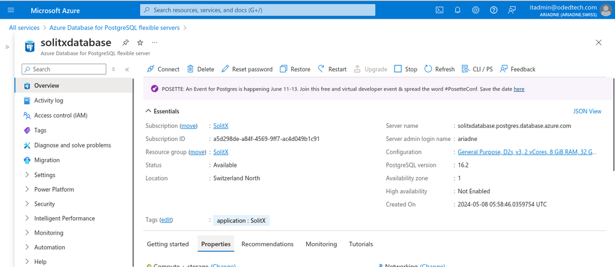615x267 pixels.
Task: Click Feedback in the command bar
Action: coord(518,69)
